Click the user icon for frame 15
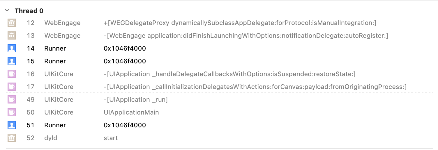Screen dimensions: 438x150 point(11,61)
